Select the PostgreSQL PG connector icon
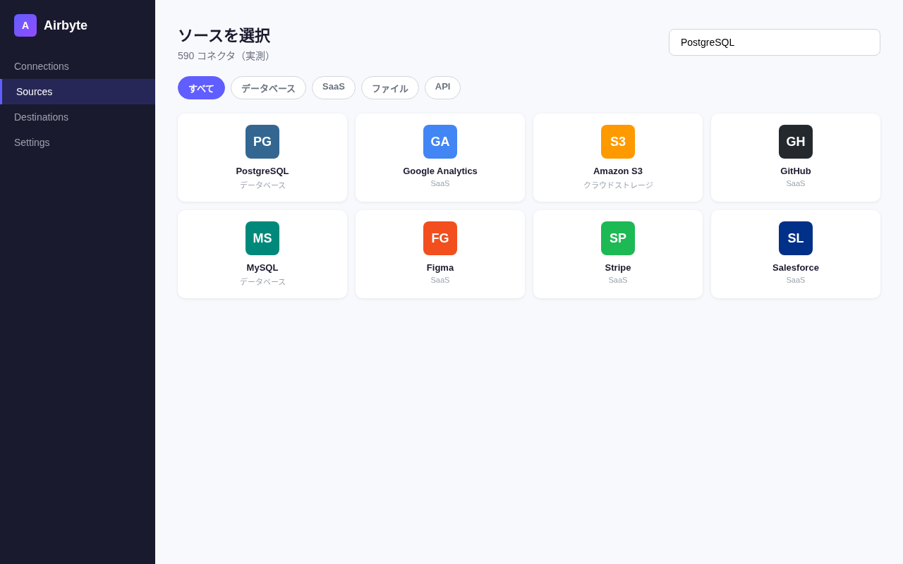The width and height of the screenshot is (903, 564). [262, 142]
